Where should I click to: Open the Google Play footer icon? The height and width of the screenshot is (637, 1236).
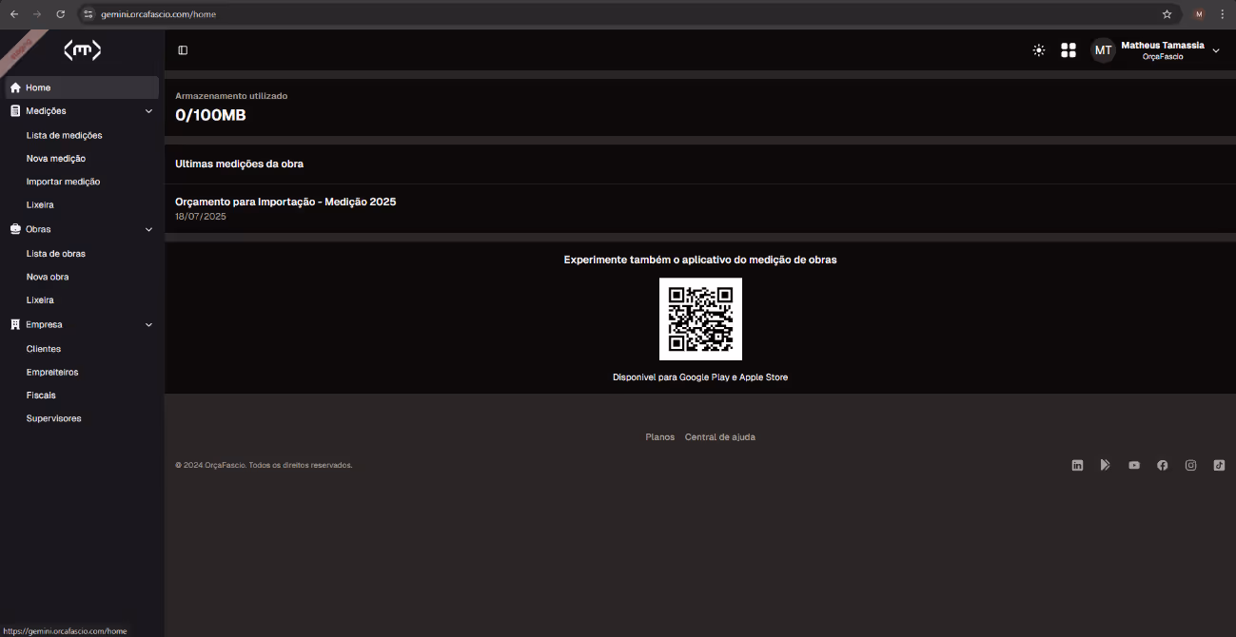tap(1106, 465)
